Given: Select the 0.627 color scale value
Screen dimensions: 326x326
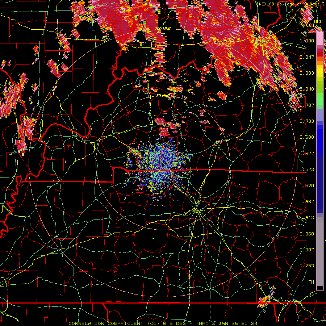Looking at the screenshot, I should pos(307,154).
